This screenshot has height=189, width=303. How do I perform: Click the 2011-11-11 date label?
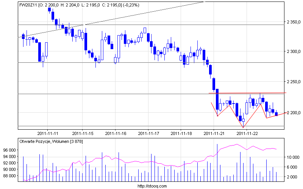pyautogui.click(x=48, y=133)
